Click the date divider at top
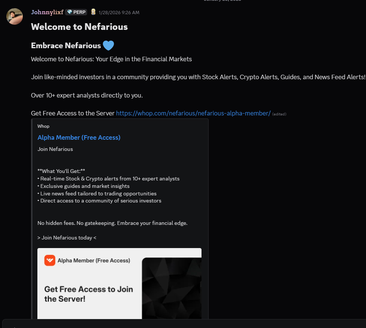The image size is (366, 328). tap(222, 0)
